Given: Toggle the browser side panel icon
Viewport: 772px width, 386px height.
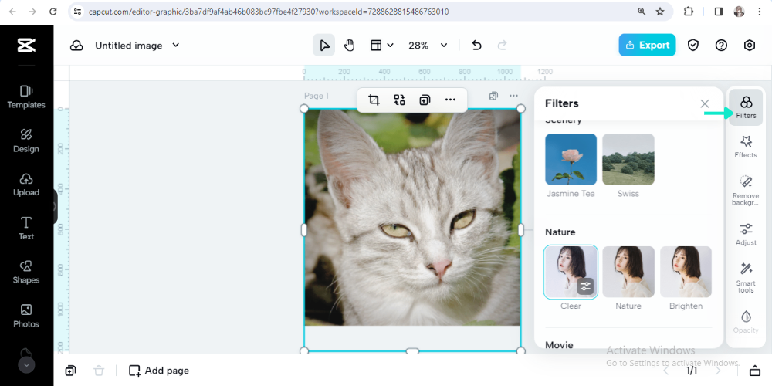Looking at the screenshot, I should [718, 12].
